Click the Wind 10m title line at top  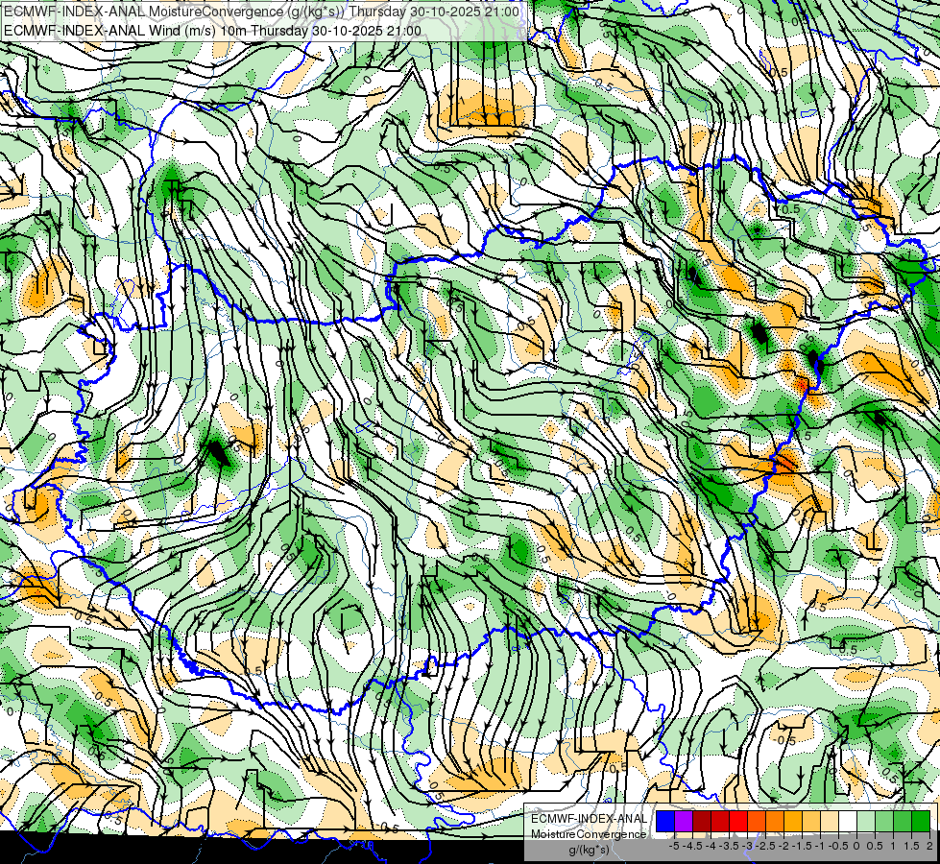[x=213, y=31]
